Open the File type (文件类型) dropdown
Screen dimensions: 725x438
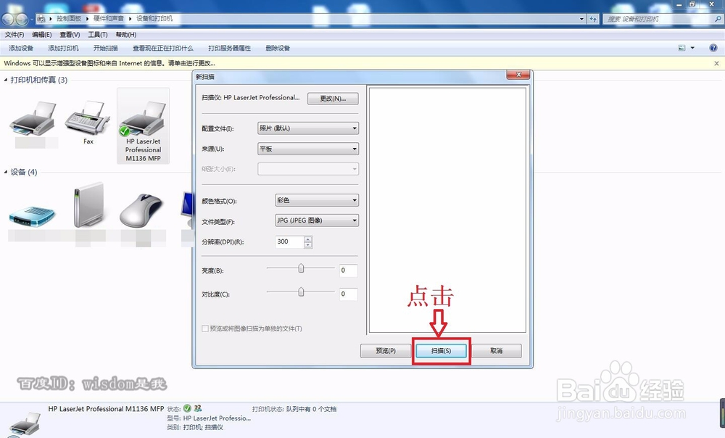(317, 220)
